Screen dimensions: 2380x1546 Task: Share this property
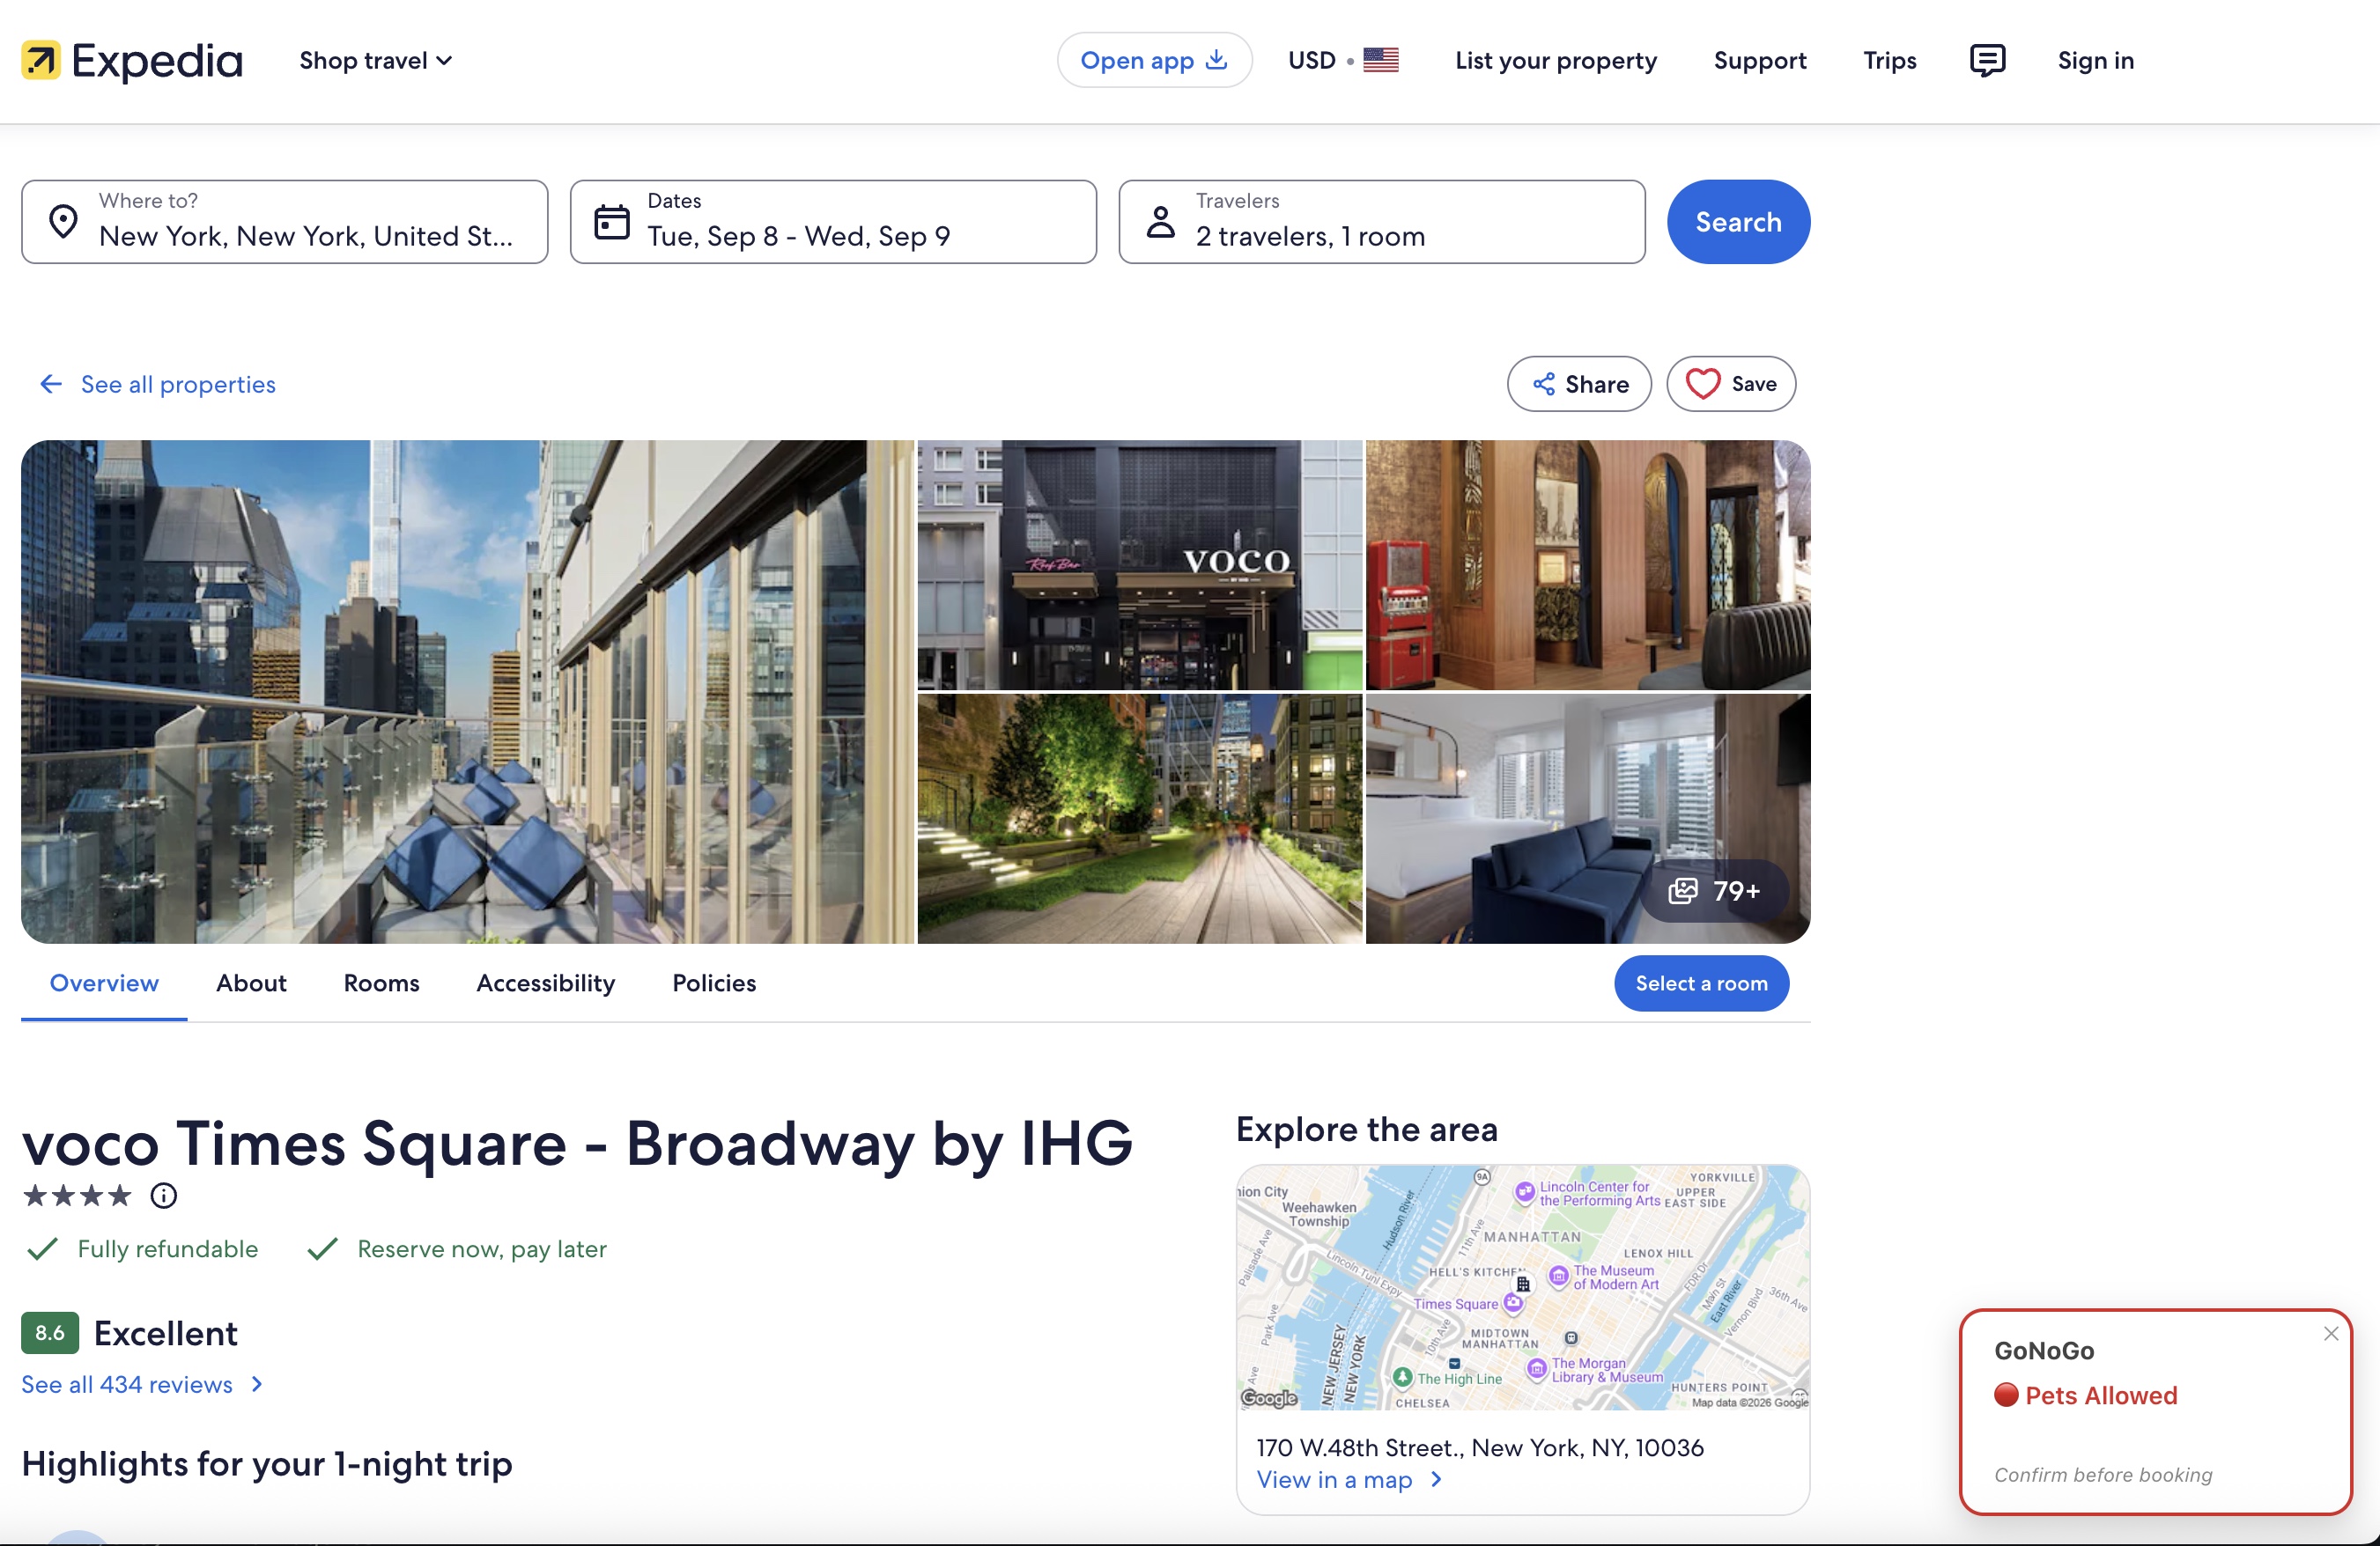pyautogui.click(x=1579, y=384)
